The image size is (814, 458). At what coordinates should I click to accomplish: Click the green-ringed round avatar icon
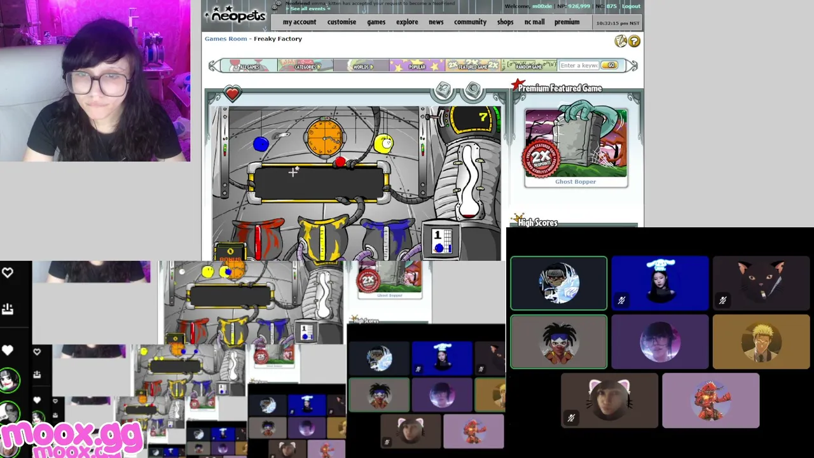9,380
